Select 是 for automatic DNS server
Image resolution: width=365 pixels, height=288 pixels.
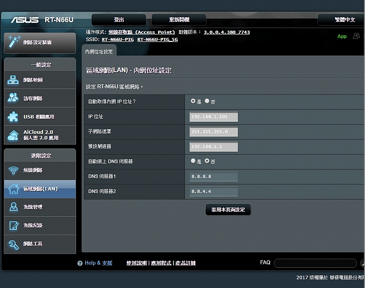pyautogui.click(x=193, y=161)
